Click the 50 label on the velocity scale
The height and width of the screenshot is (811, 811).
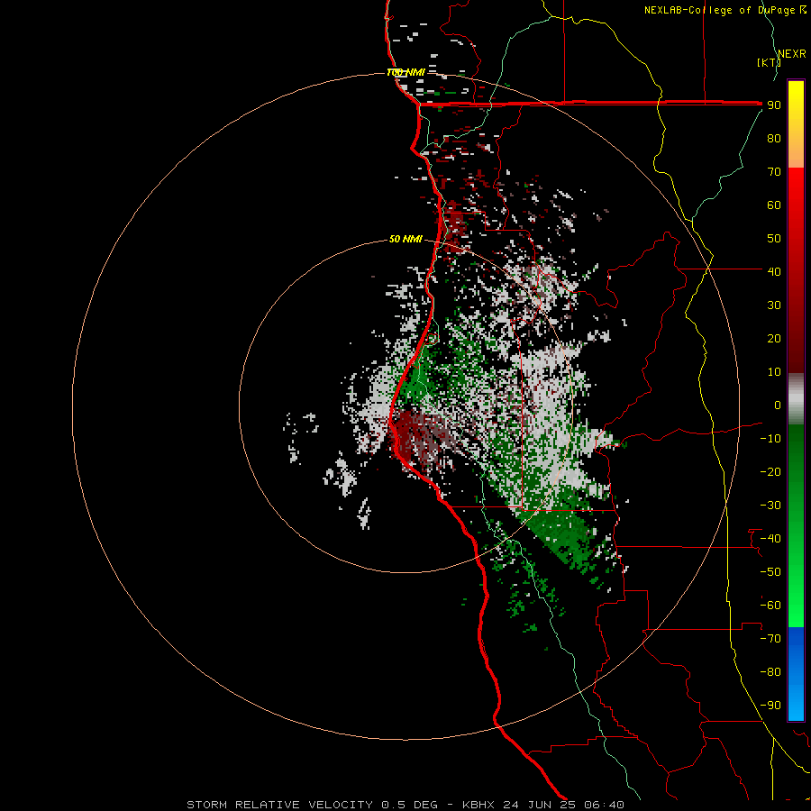(774, 239)
